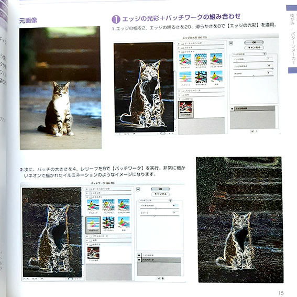
Task: Select Mosaic Tiles thumbnail in Patchwork dialog
Action: tap(108, 223)
